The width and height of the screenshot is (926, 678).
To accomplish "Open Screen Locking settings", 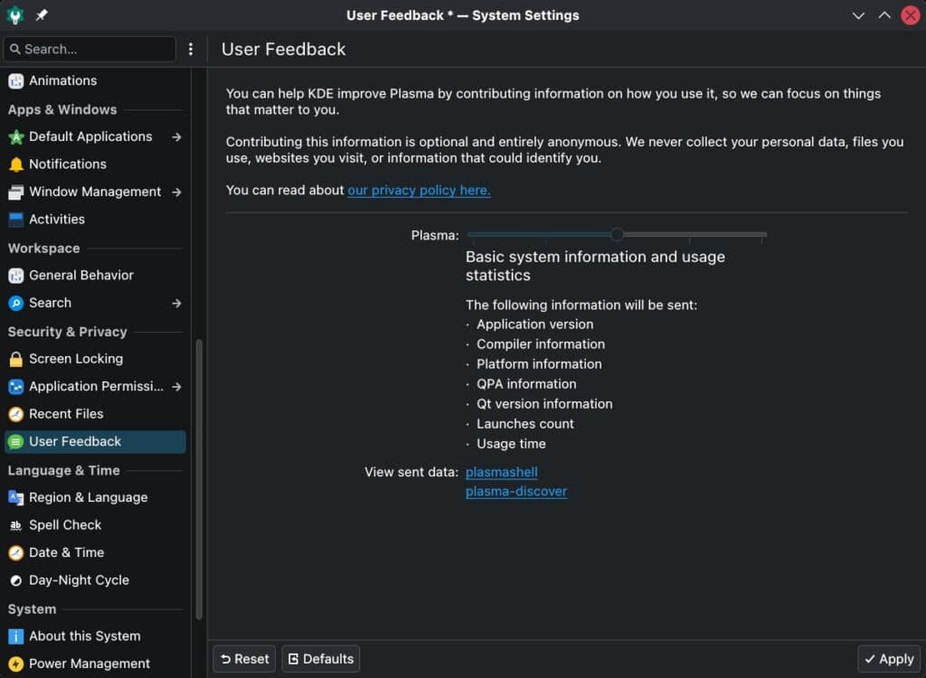I will [x=77, y=358].
